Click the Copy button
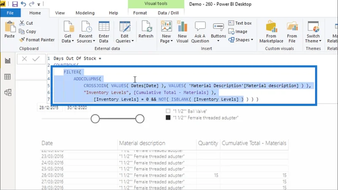This screenshot has height=190, width=338. (x=27, y=31)
